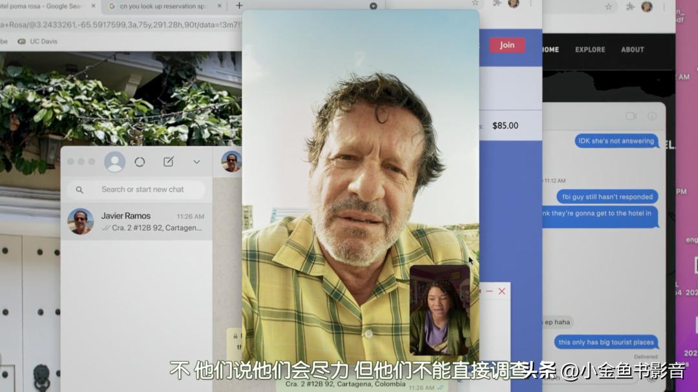Open the tab search dropdown arrow
698x392 pixels.
(x=373, y=6)
